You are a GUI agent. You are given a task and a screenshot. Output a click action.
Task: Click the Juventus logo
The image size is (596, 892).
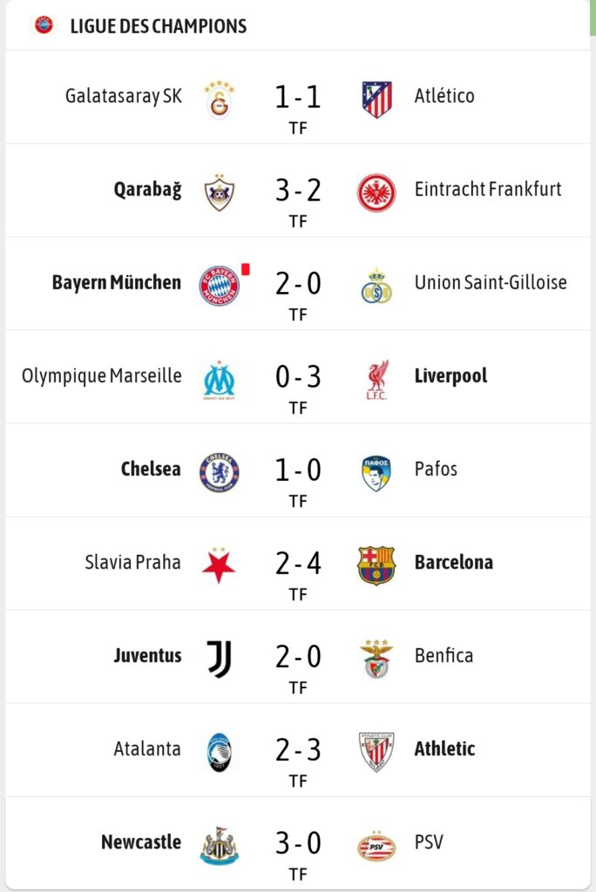[x=219, y=659]
